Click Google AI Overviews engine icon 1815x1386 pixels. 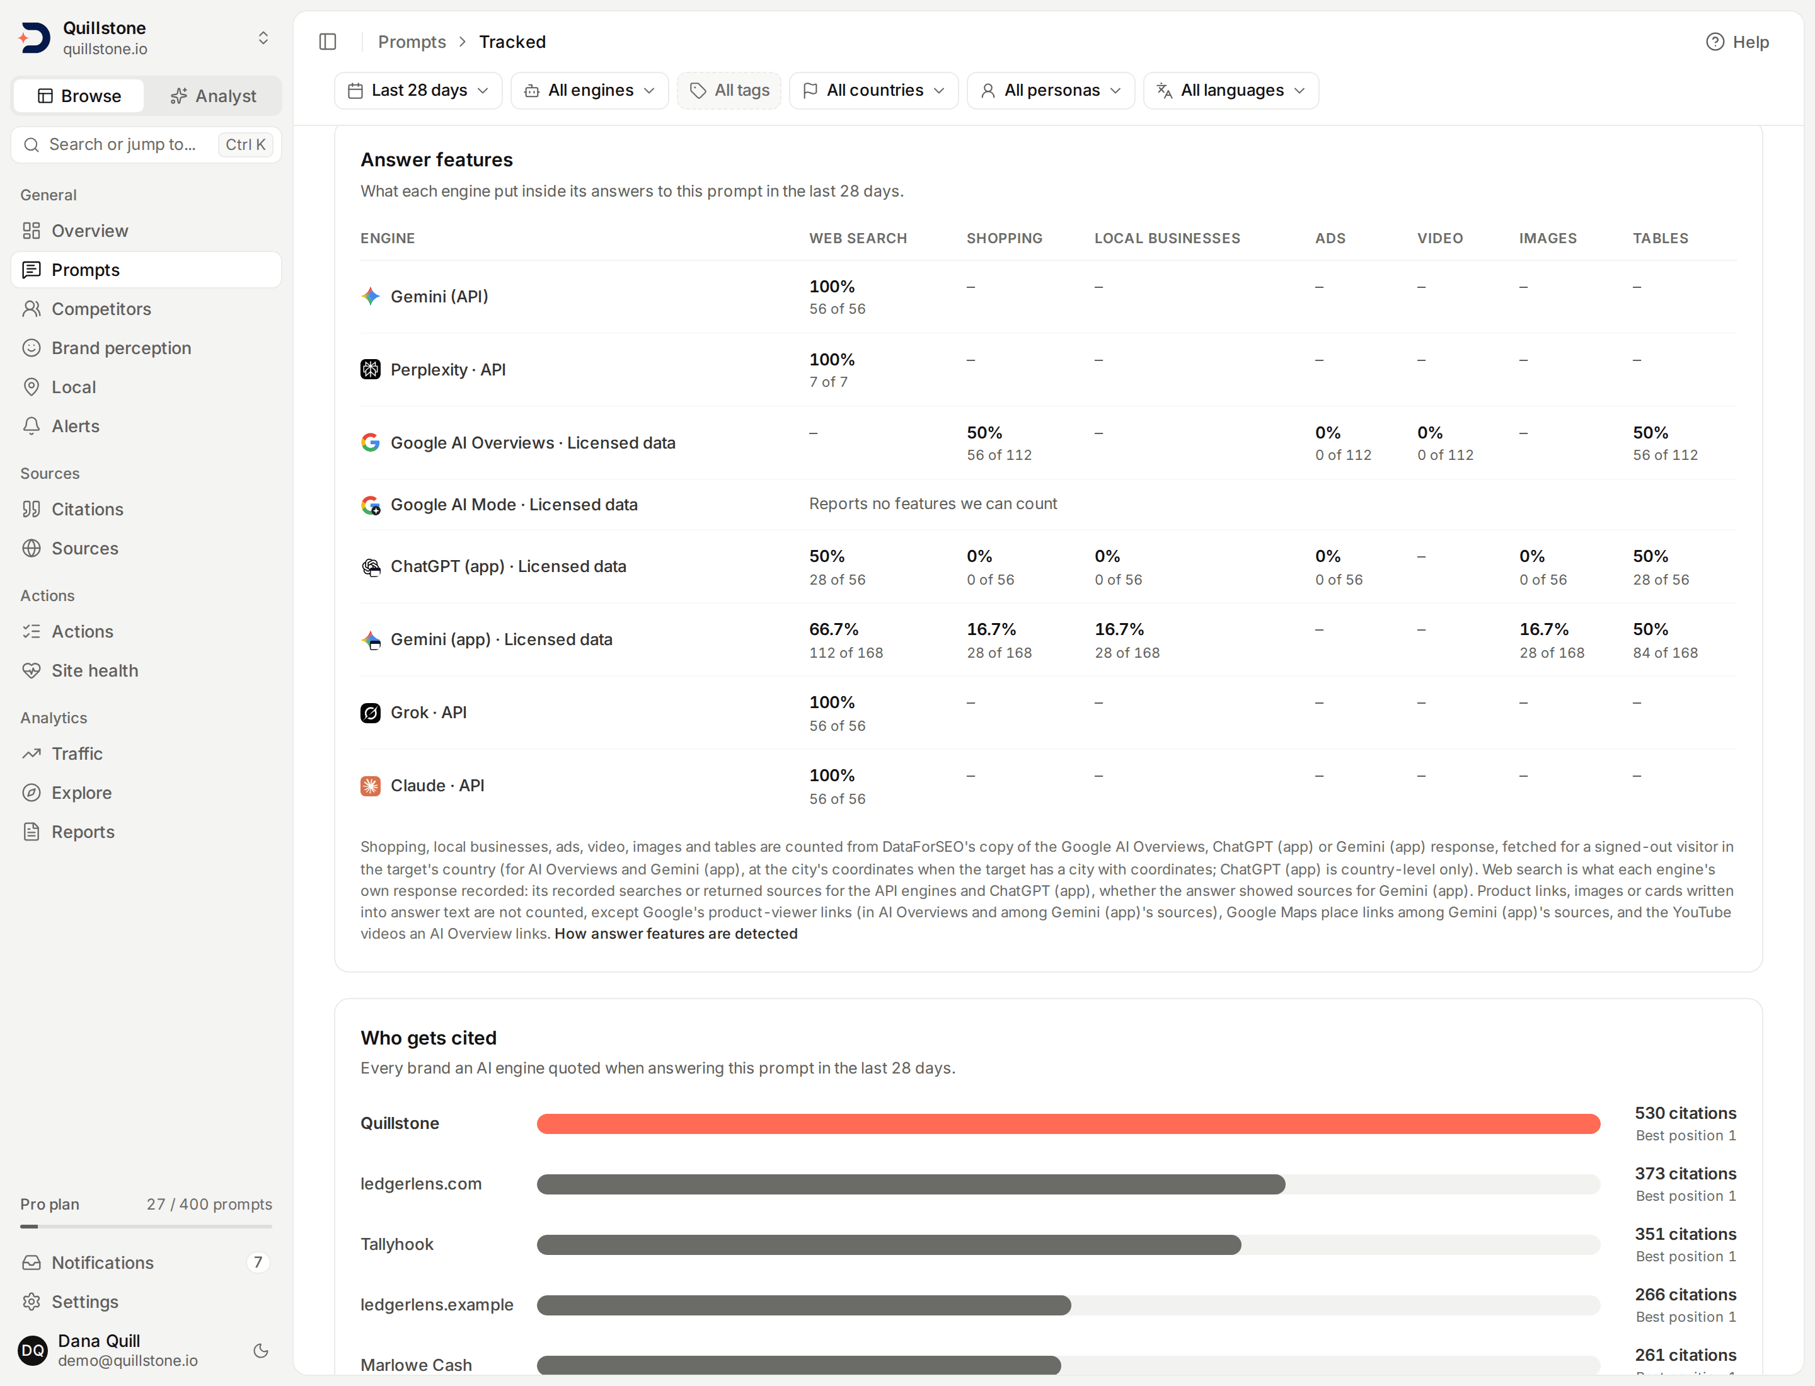coord(371,443)
